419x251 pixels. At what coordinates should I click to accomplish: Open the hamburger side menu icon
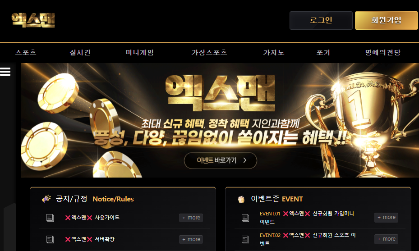point(5,72)
